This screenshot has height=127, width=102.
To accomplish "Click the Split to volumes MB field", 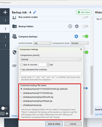I will click(x=43, y=65).
